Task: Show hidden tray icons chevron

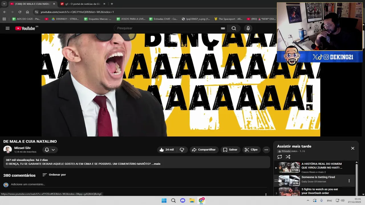Action: (x=308, y=200)
